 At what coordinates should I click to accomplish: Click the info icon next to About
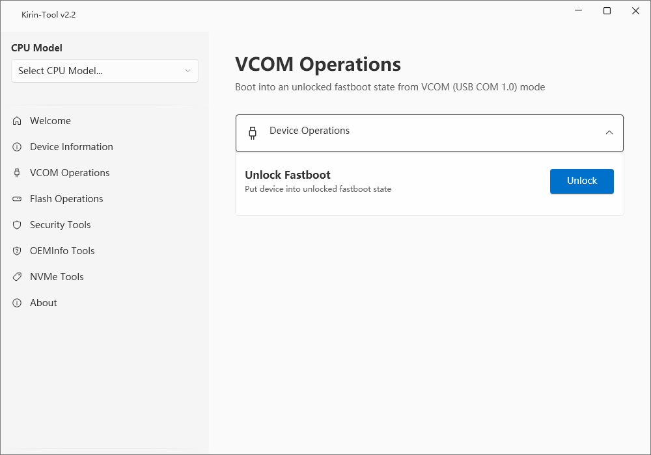tap(16, 302)
